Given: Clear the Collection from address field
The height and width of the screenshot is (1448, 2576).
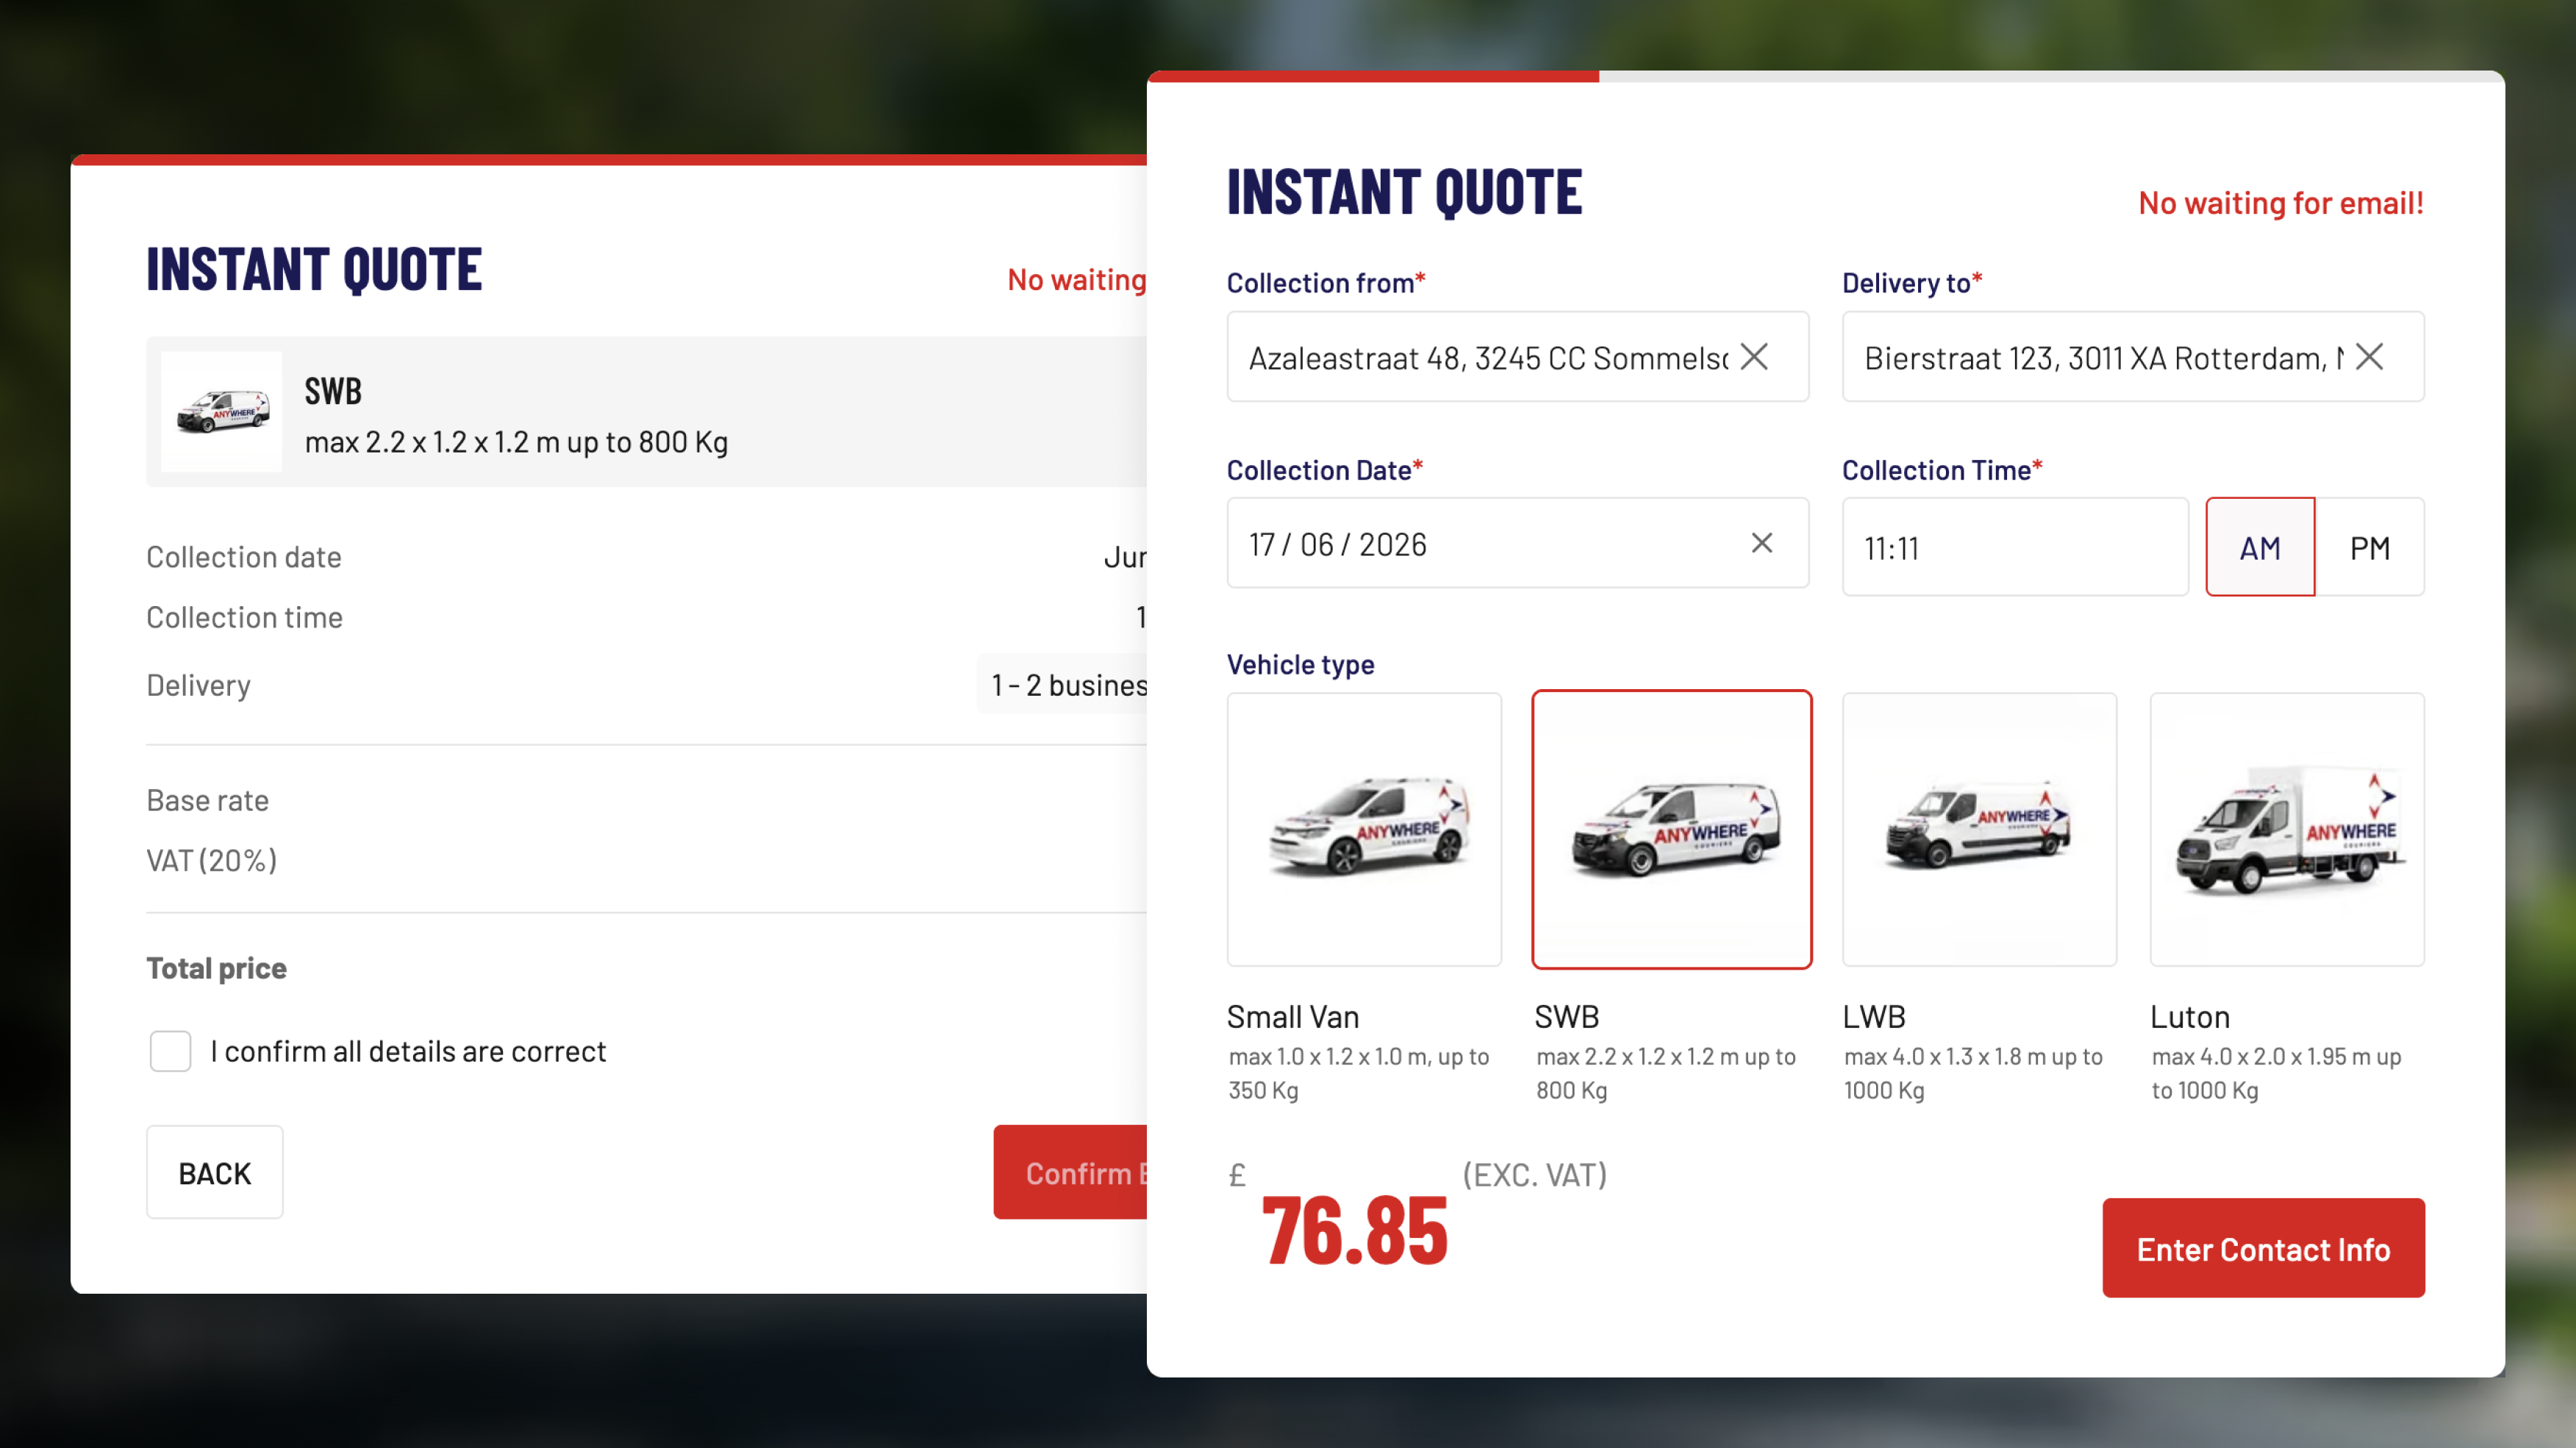Looking at the screenshot, I should [1754, 357].
